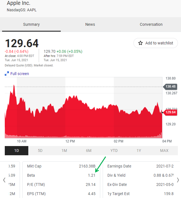The height and width of the screenshot is (198, 181).
Task: Click the EPS (TTM) label
Action: coord(36,194)
